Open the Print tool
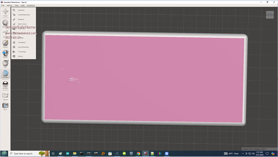This screenshot has height=157, width=278. [x=5, y=106]
